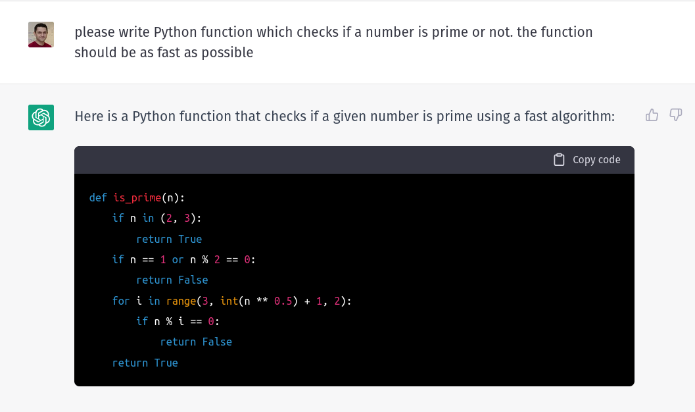Click the clipboard icon in code header

point(559,160)
